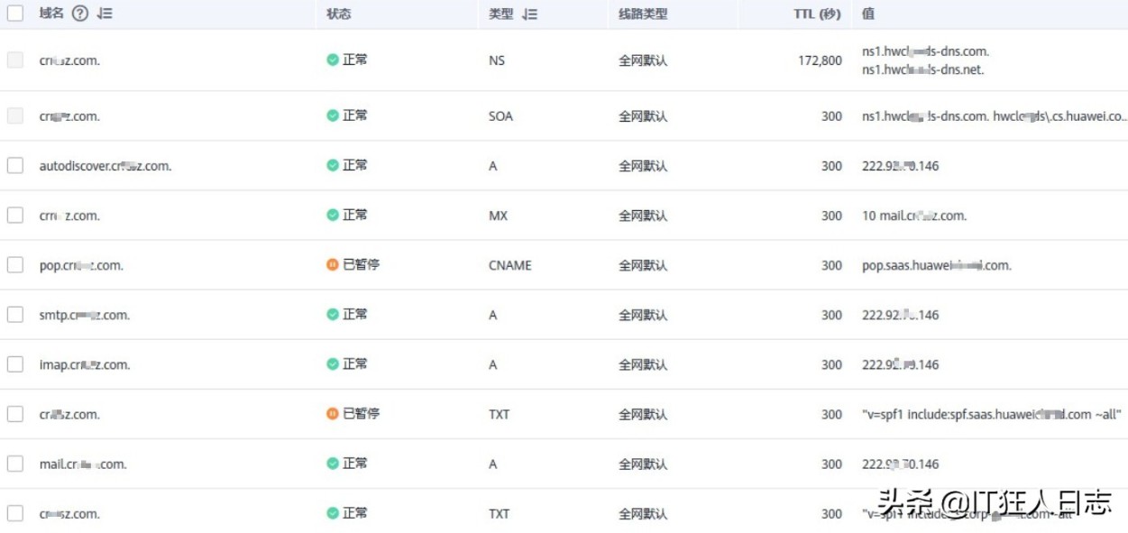Check the pop CNAME record checkbox
Image resolution: width=1128 pixels, height=533 pixels.
[x=15, y=265]
